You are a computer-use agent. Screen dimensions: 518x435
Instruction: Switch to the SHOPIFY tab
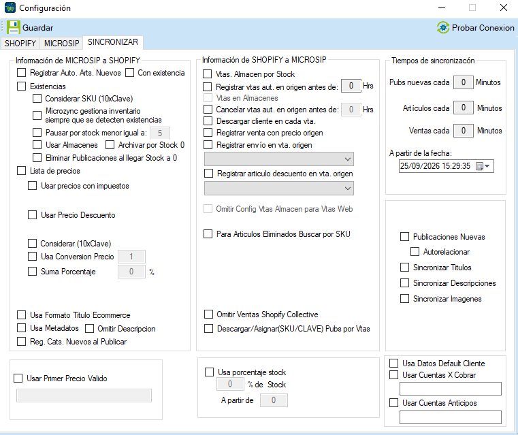pos(20,44)
